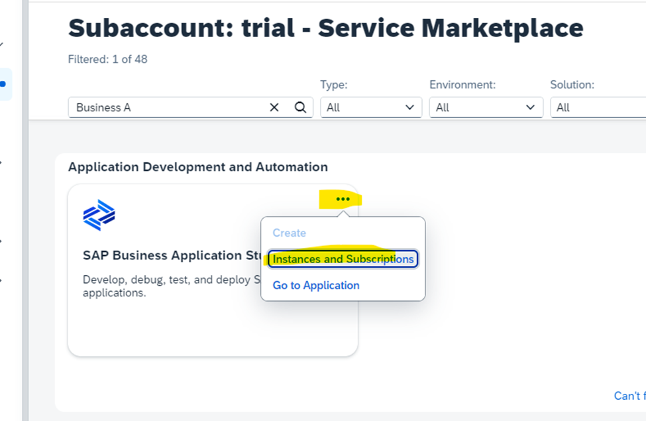
Task: Clear the Business A search text
Action: pyautogui.click(x=274, y=107)
